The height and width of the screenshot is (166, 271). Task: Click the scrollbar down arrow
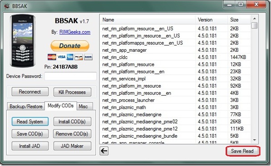coord(255,140)
